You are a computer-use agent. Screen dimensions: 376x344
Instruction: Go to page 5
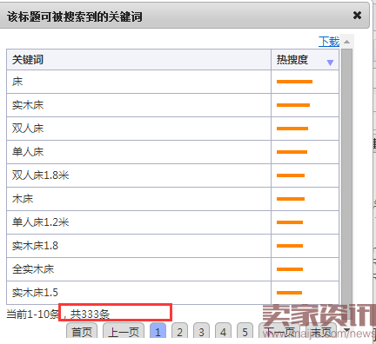click(245, 332)
